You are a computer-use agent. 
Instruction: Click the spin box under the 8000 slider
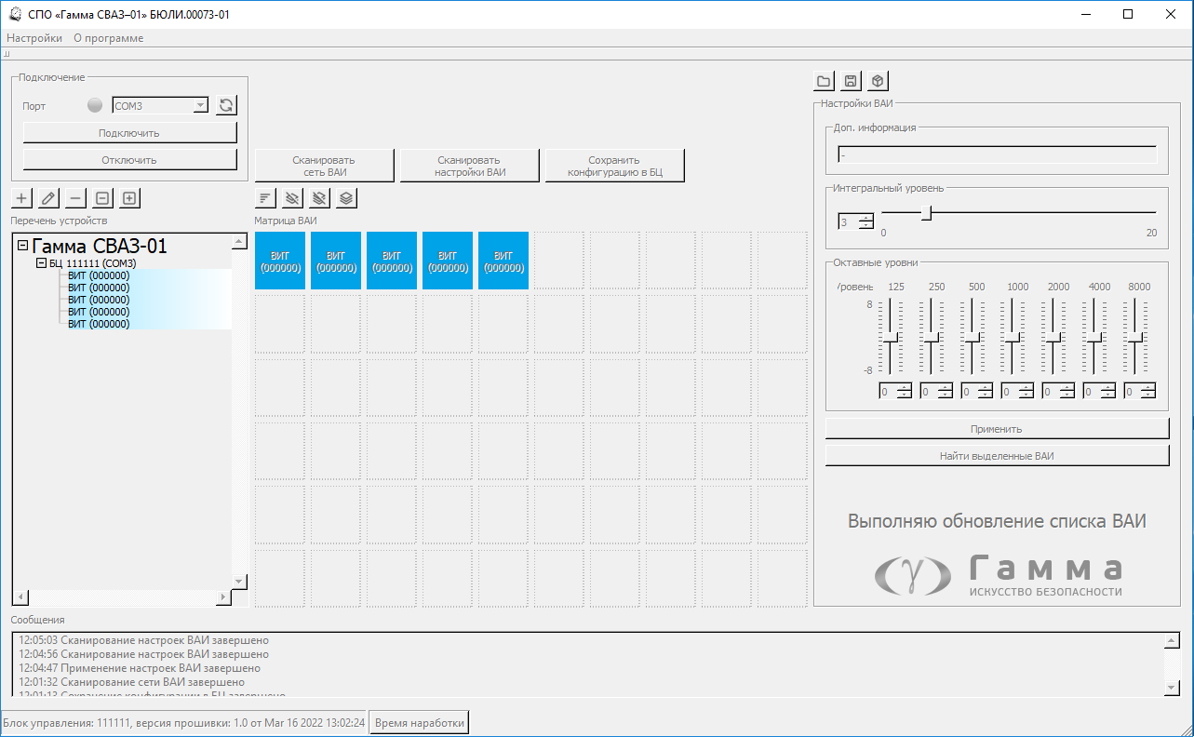pos(1141,392)
